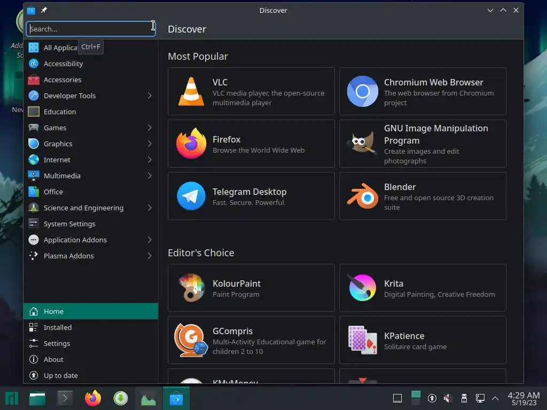This screenshot has height=410, width=547.
Task: Open the Krita application card
Action: click(x=423, y=288)
